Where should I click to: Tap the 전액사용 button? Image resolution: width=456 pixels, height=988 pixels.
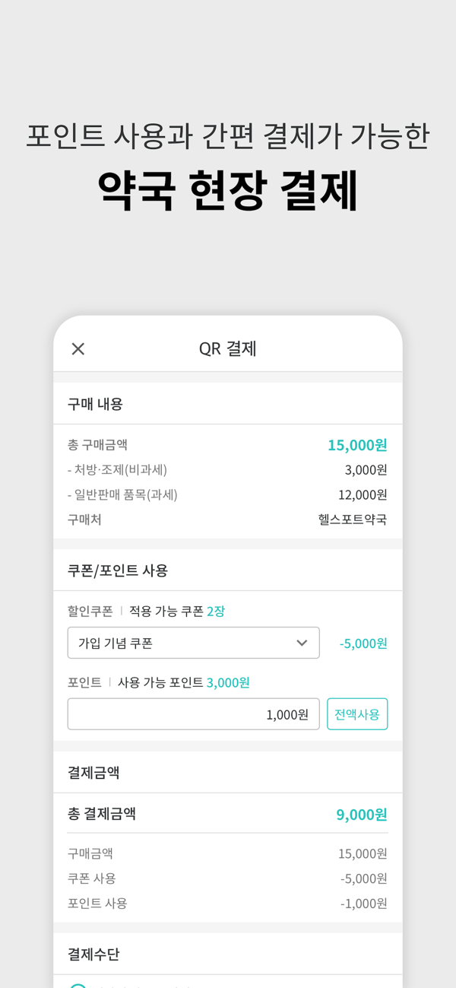[357, 714]
